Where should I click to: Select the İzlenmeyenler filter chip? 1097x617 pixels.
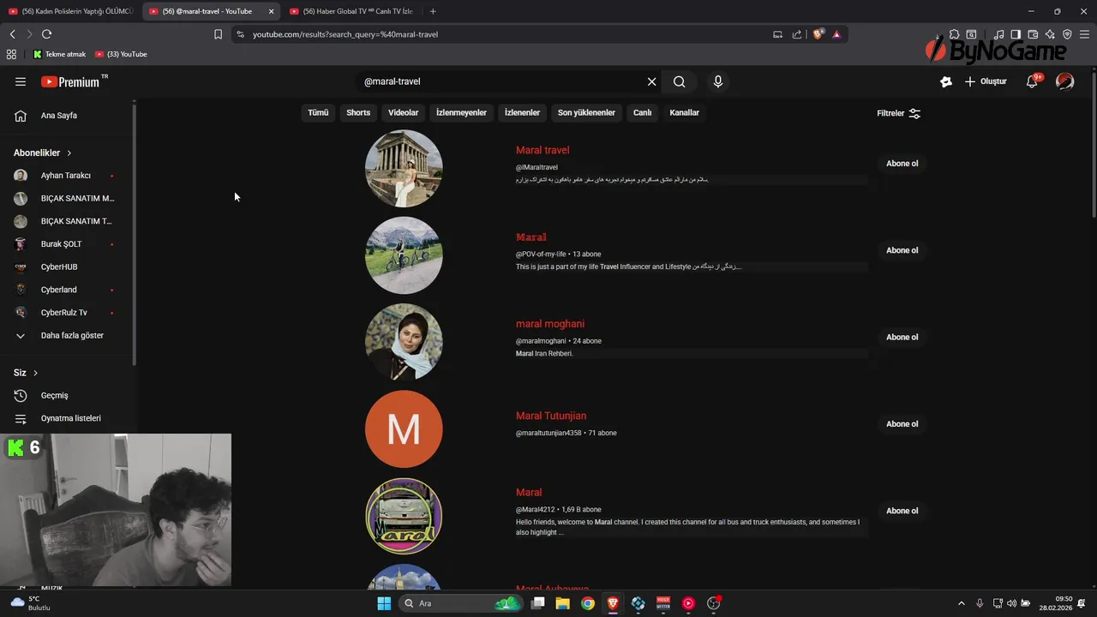tap(461, 113)
